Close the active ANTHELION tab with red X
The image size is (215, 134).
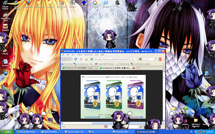[x=134, y=68]
